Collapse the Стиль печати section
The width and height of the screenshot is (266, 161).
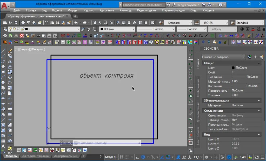pyautogui.click(x=259, y=111)
